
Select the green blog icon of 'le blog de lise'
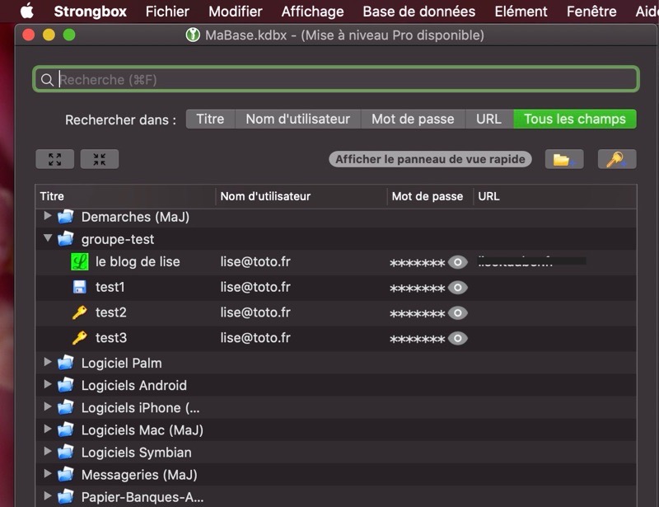pos(80,262)
